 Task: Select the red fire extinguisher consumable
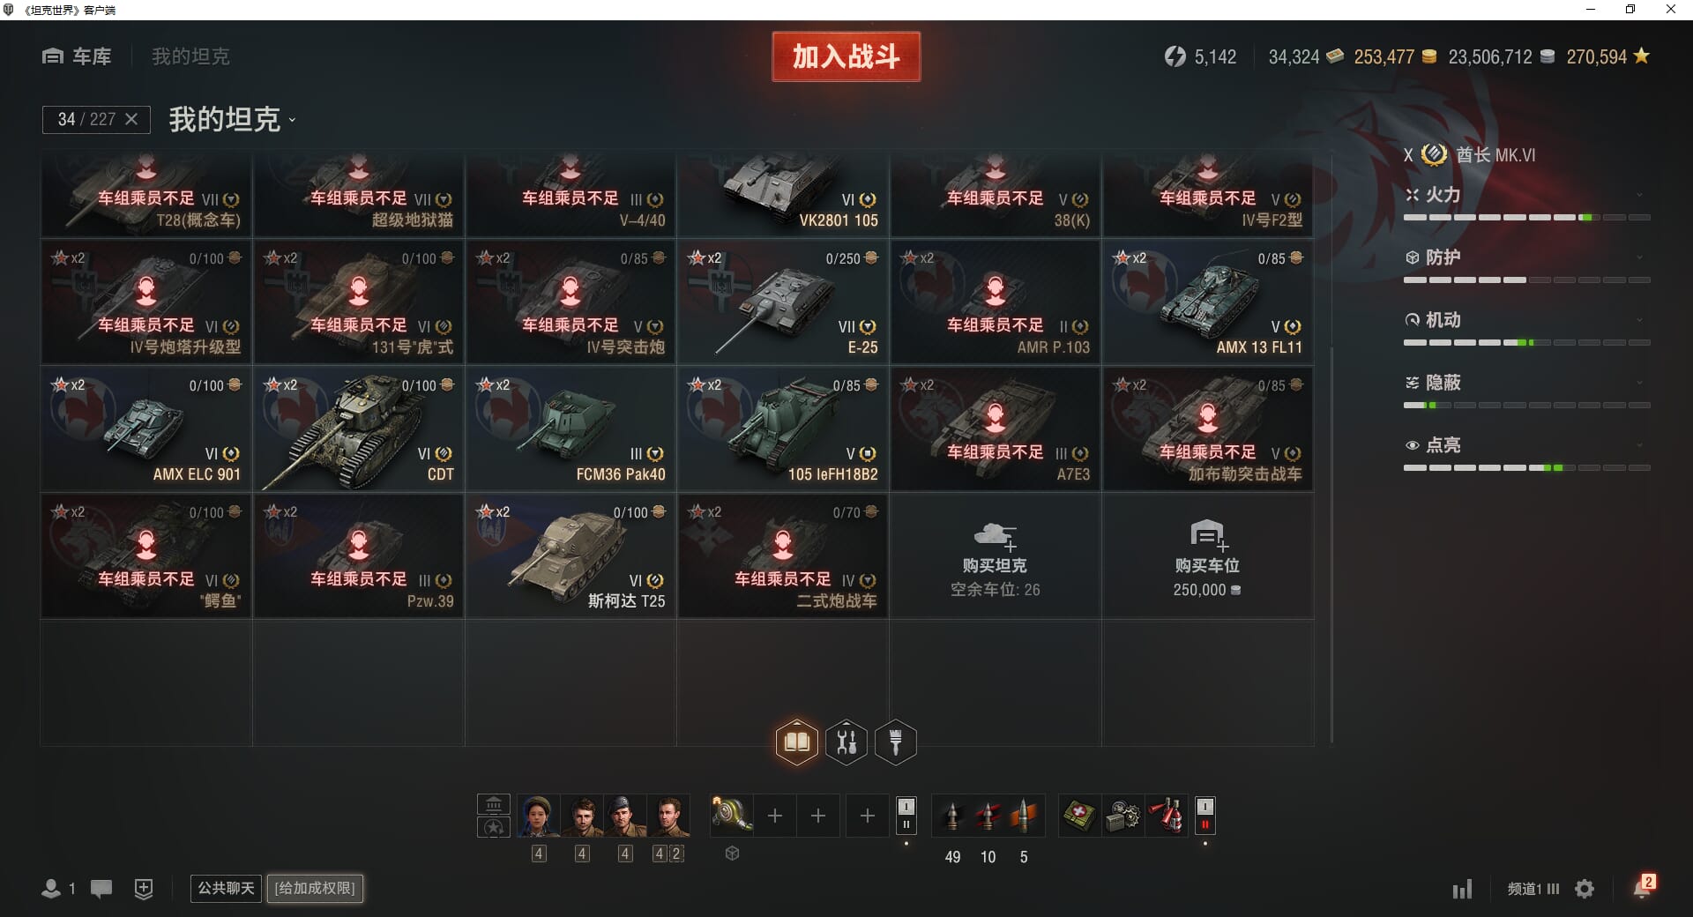pyautogui.click(x=1167, y=816)
